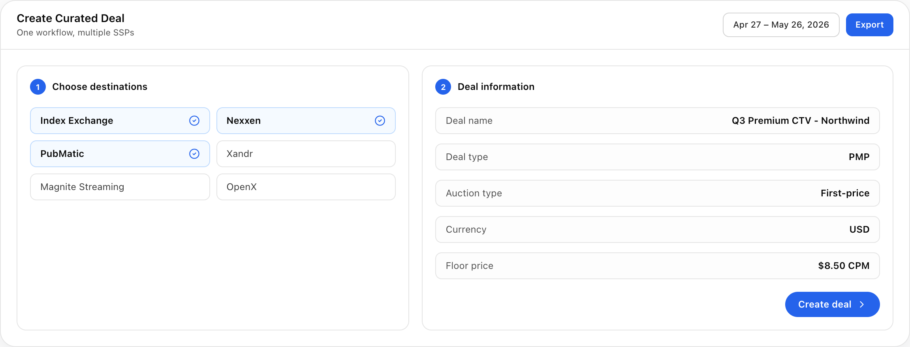Deselect the Nexxen destination
Viewport: 910px width, 347px height.
pyautogui.click(x=306, y=121)
